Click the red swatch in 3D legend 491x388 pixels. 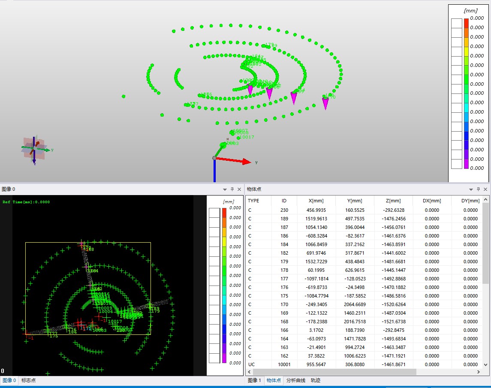click(x=466, y=23)
